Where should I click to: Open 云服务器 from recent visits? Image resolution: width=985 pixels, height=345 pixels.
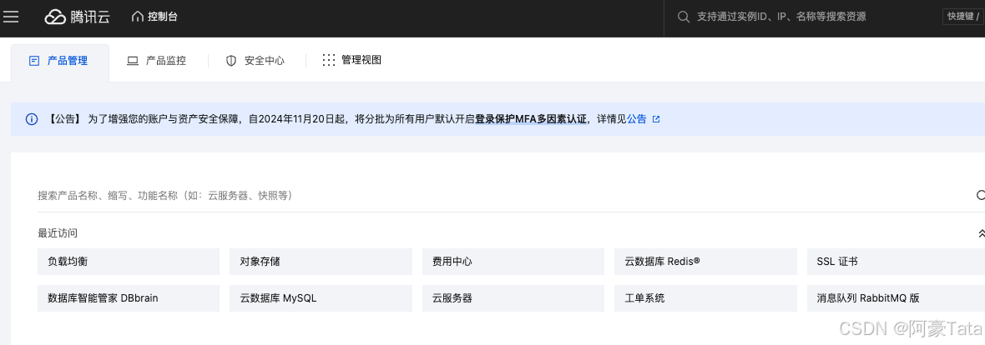513,298
